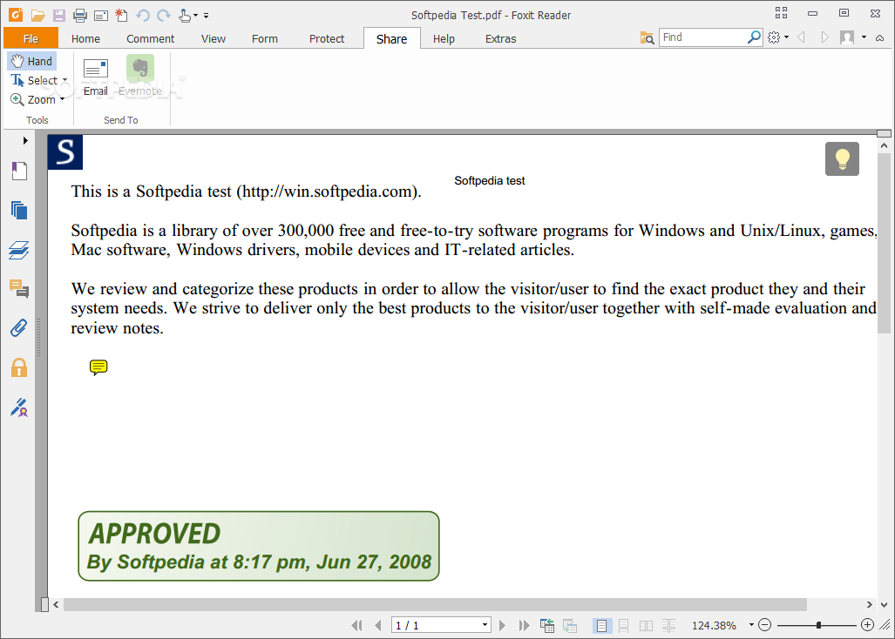895x639 pixels.
Task: Open the user account dropdown arrow
Action: pyautogui.click(x=864, y=37)
